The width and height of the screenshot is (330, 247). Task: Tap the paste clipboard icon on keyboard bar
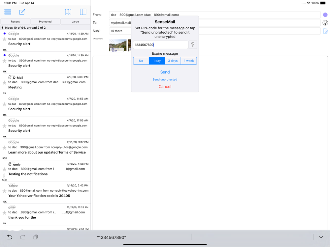point(36,237)
